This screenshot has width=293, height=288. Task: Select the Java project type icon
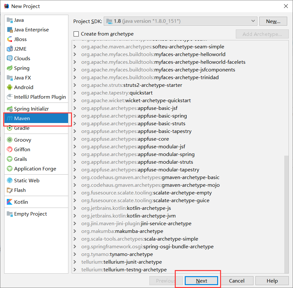click(x=10, y=20)
